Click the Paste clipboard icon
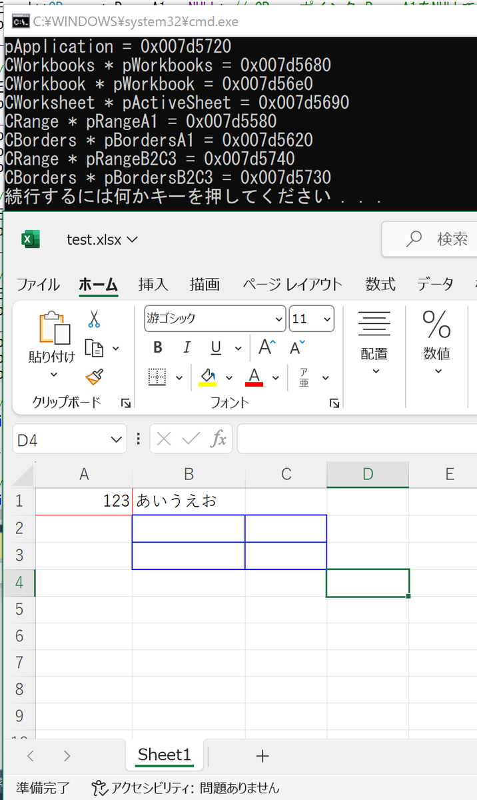 55,328
